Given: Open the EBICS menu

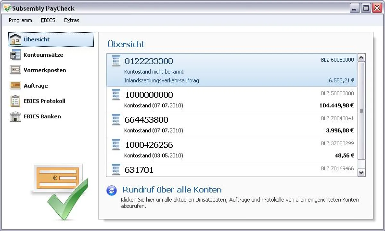Looking at the screenshot, I should tap(48, 20).
